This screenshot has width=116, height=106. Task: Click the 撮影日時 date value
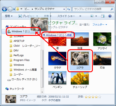[59, 97]
